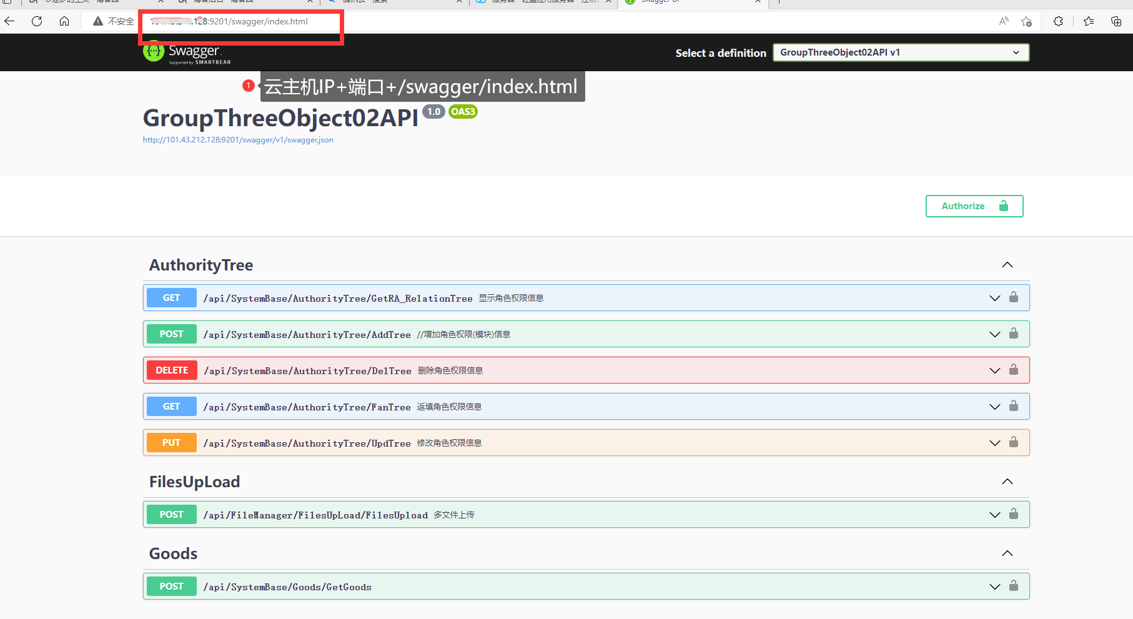Open the Select a definition dropdown
The image size is (1133, 619).
[x=900, y=52]
